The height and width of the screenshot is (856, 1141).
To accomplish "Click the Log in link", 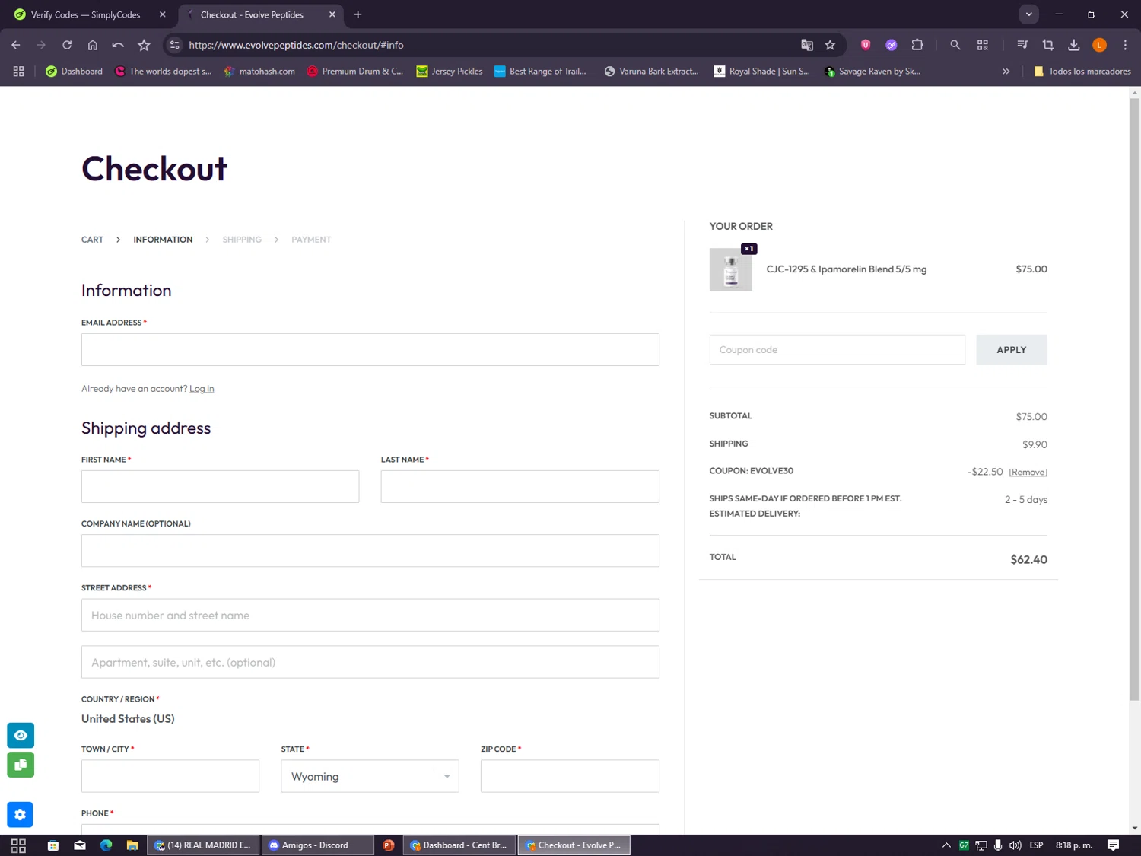I will point(202,389).
